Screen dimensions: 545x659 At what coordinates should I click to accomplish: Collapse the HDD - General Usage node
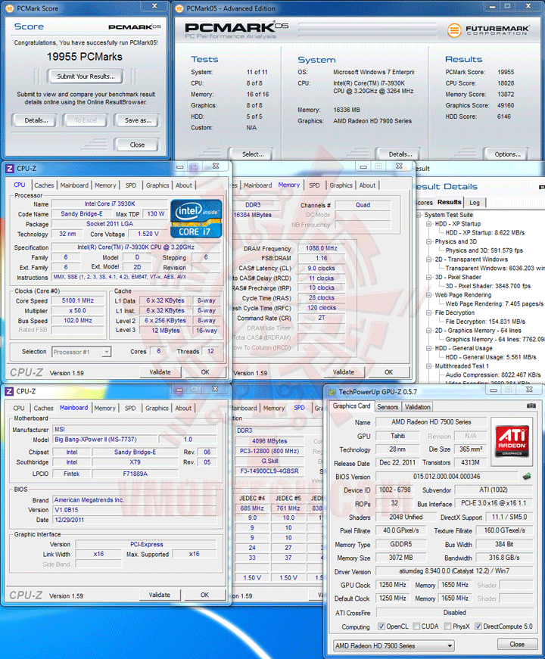tap(428, 348)
